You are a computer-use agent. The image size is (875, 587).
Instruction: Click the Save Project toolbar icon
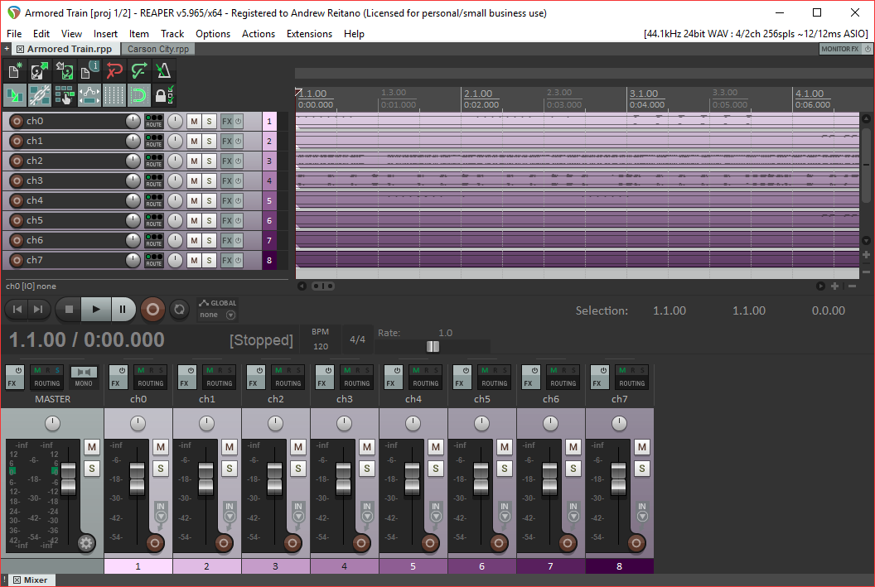point(64,71)
